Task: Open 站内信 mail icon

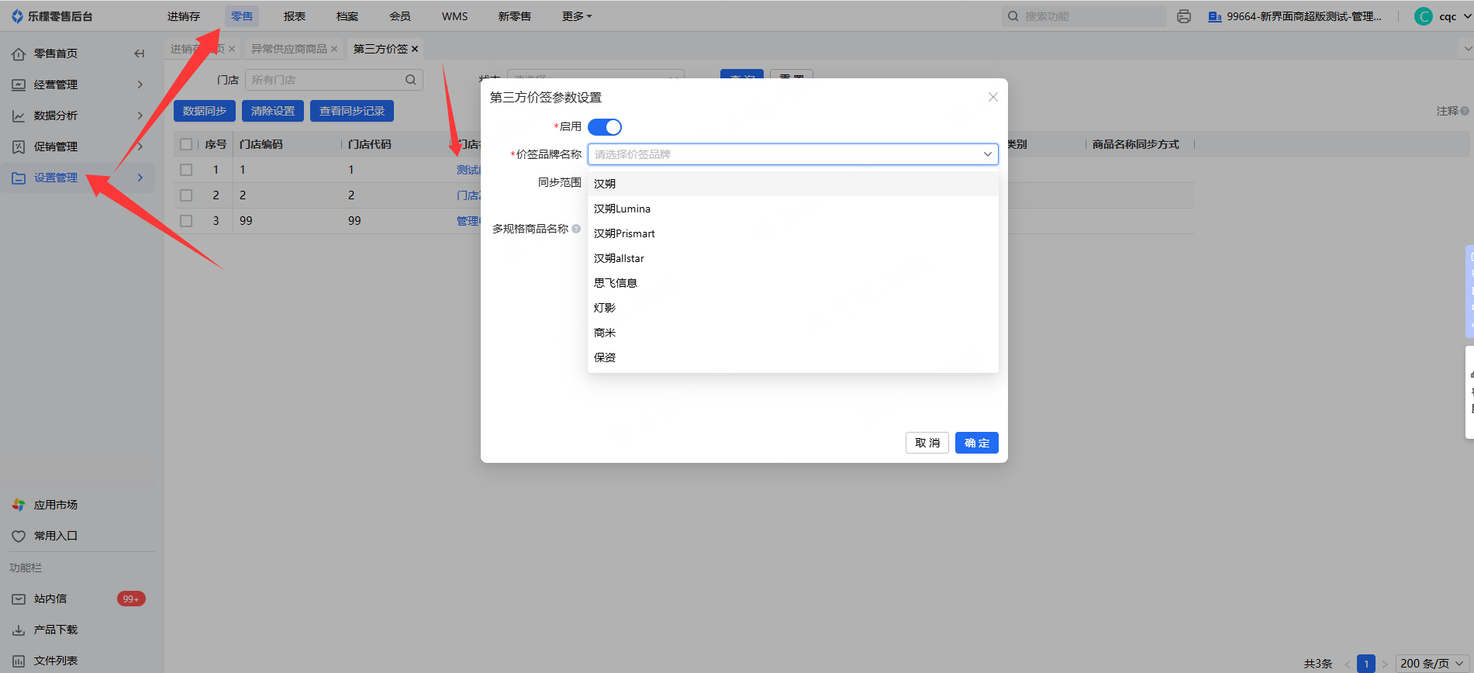Action: (x=19, y=599)
